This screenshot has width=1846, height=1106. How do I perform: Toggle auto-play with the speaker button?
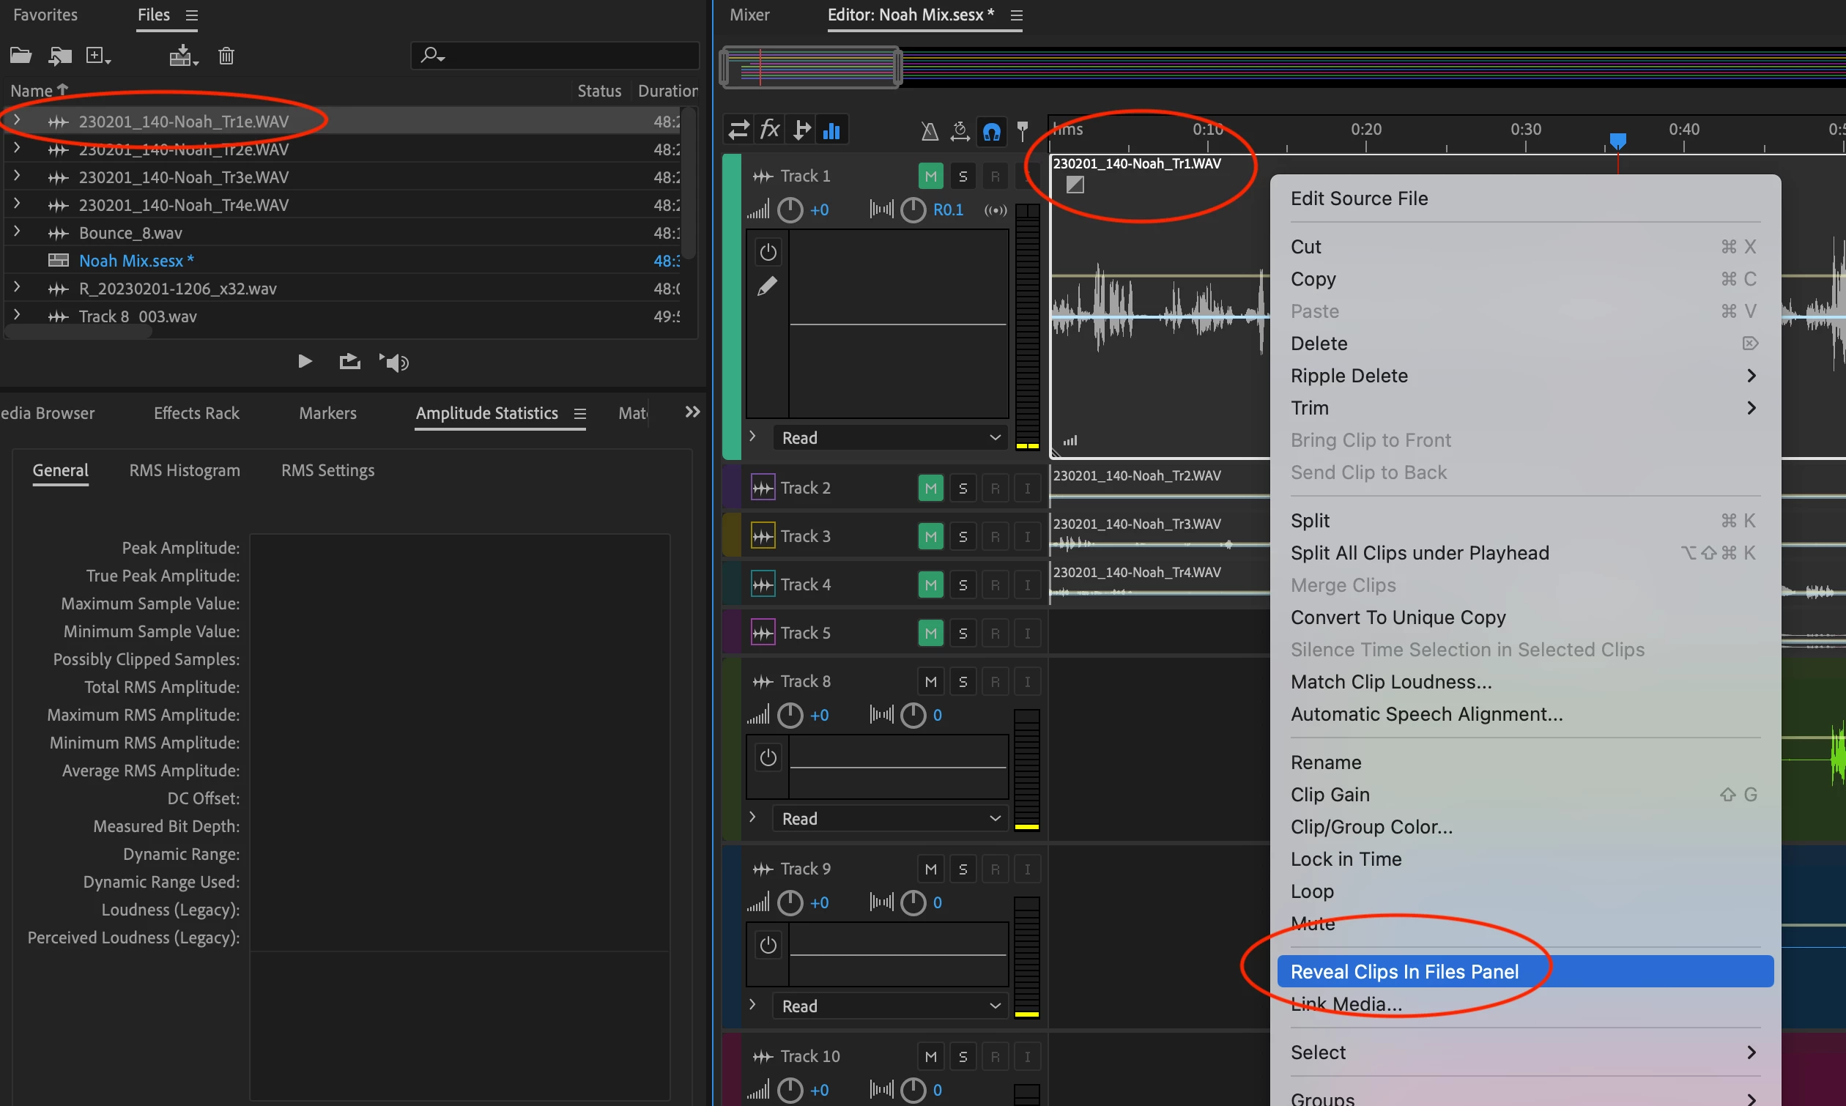pyautogui.click(x=394, y=363)
